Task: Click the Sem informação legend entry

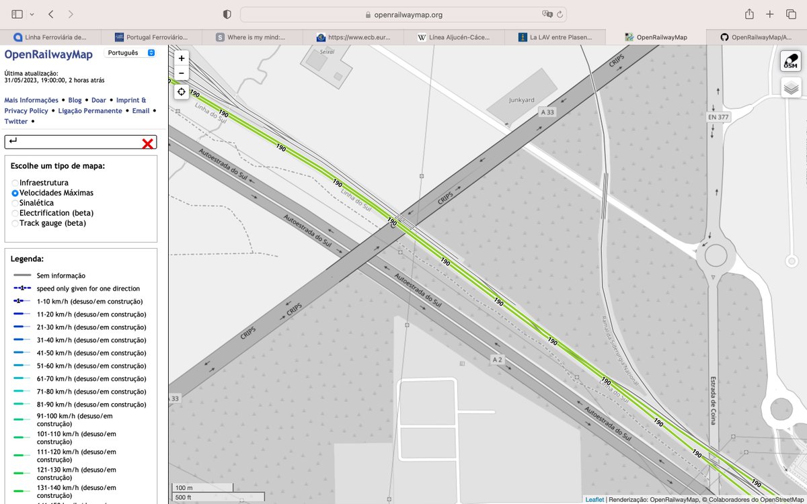Action: pyautogui.click(x=61, y=276)
